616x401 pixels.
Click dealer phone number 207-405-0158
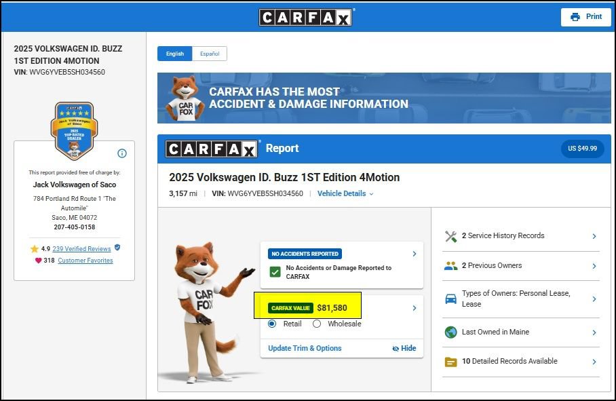(74, 227)
